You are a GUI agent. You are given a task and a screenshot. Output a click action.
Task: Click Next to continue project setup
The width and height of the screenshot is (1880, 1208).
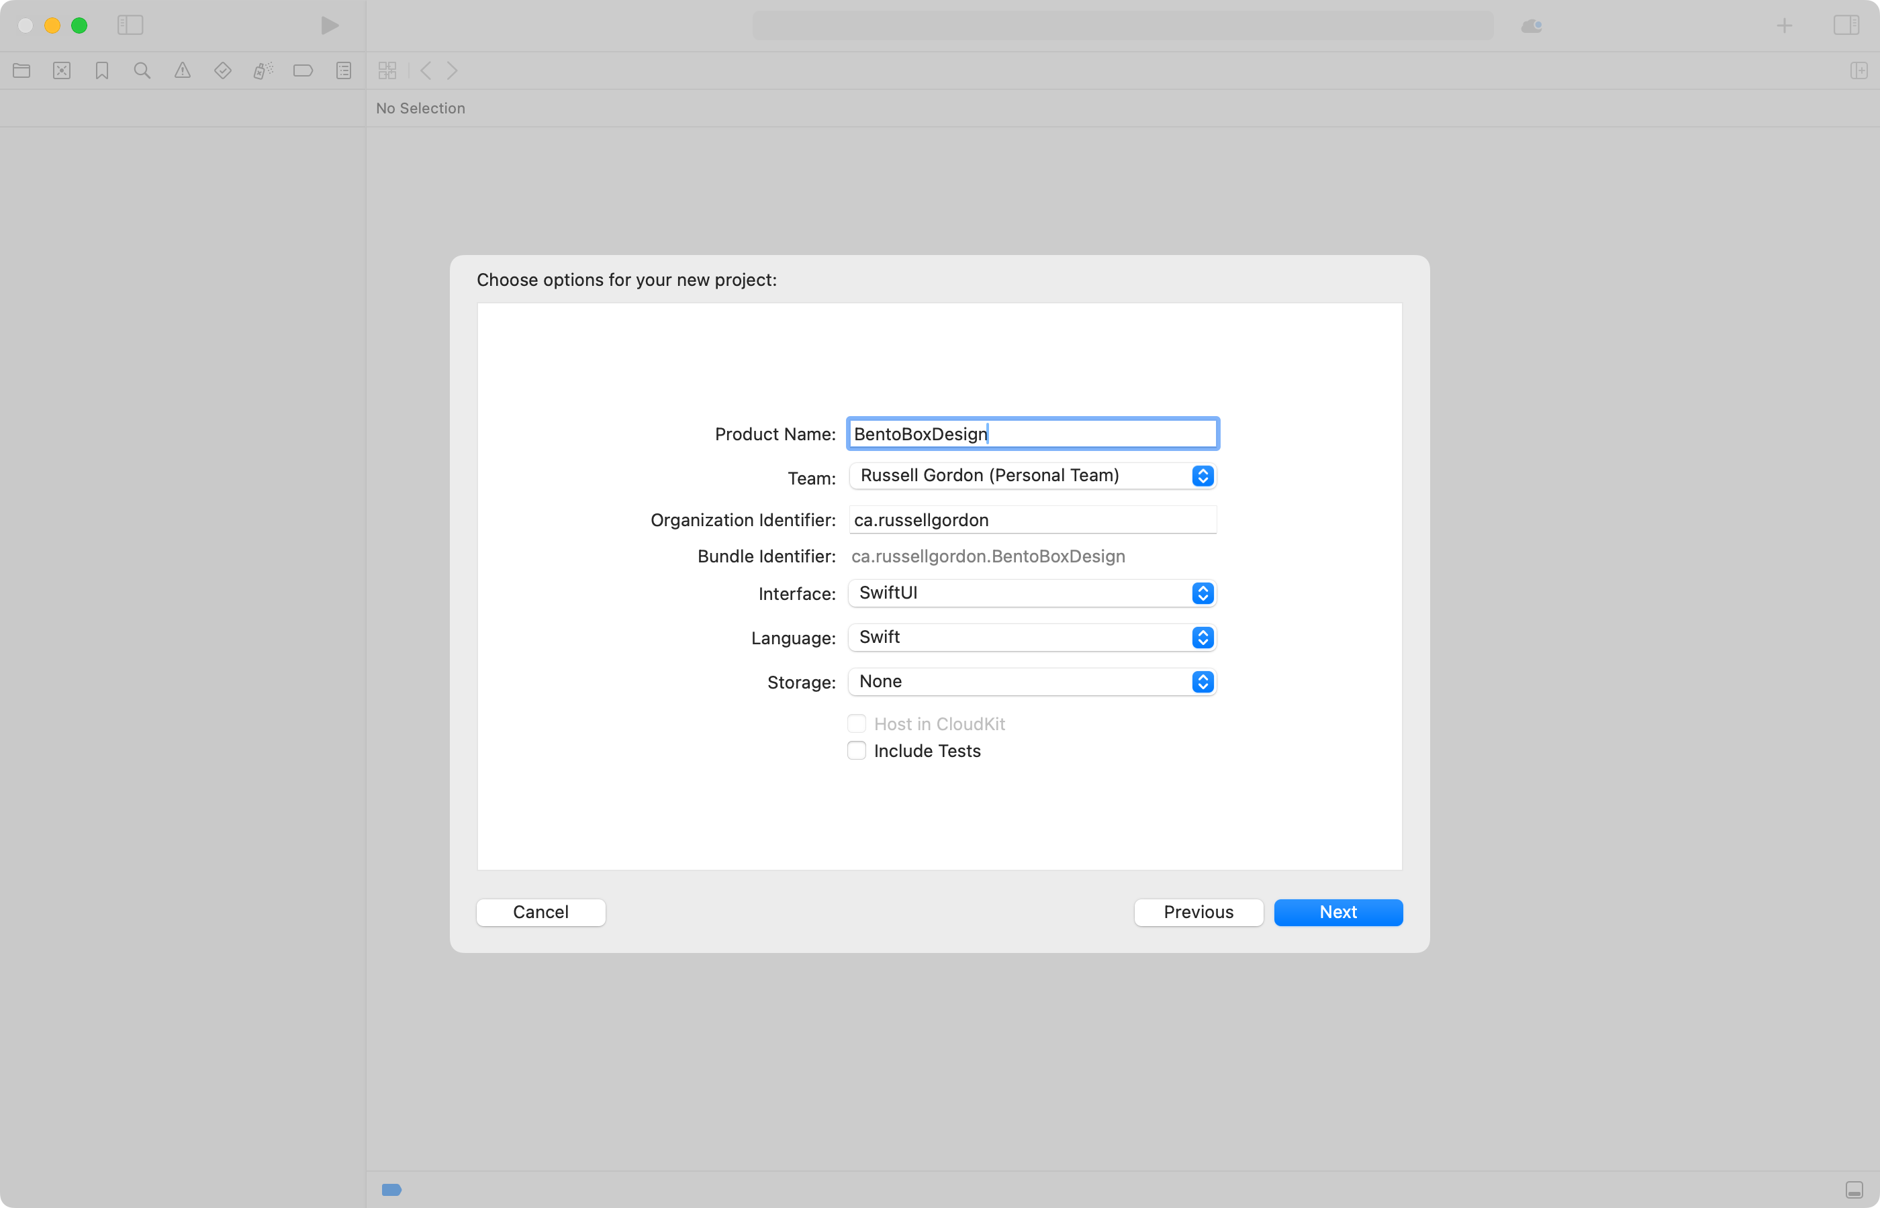point(1337,911)
